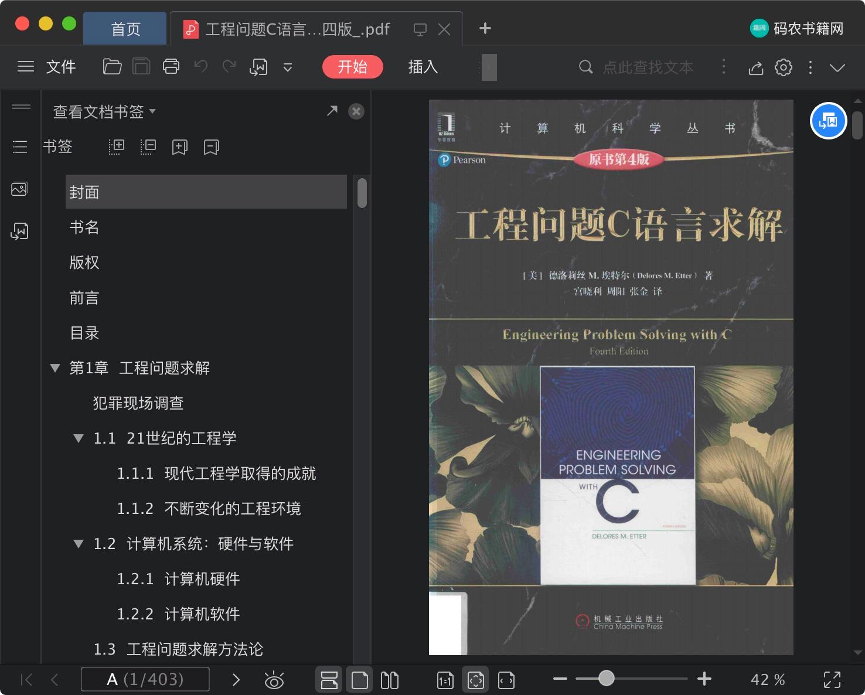Go to the 目录 bookmark

coord(84,333)
